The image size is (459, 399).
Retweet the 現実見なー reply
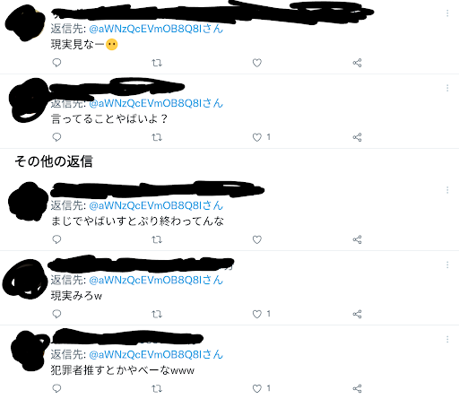coord(157,63)
